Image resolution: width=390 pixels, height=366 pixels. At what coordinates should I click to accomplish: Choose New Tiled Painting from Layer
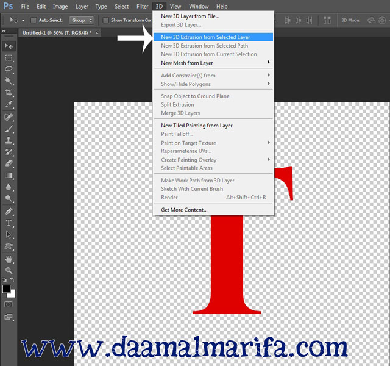[x=213, y=126]
